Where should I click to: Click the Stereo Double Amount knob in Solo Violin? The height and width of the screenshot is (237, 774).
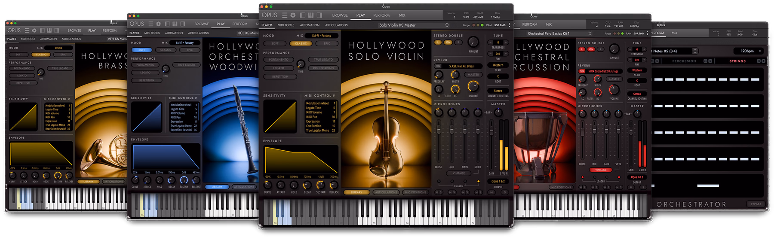click(x=473, y=42)
